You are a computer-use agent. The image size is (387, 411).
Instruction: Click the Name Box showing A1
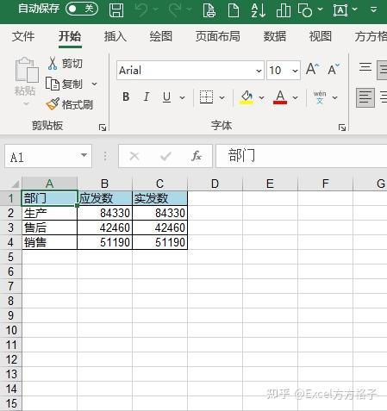43,157
